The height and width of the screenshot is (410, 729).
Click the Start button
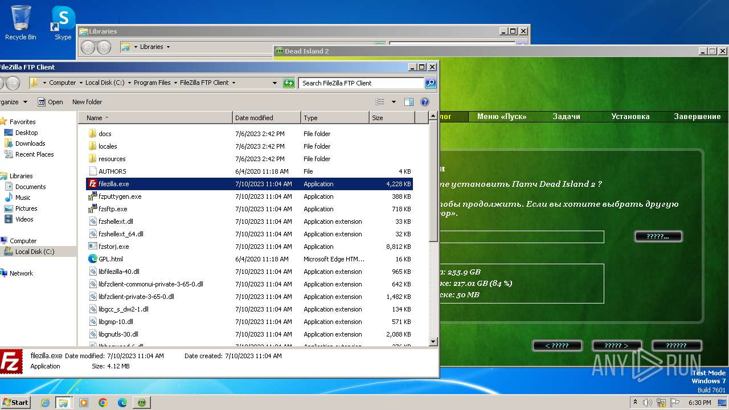tap(15, 403)
